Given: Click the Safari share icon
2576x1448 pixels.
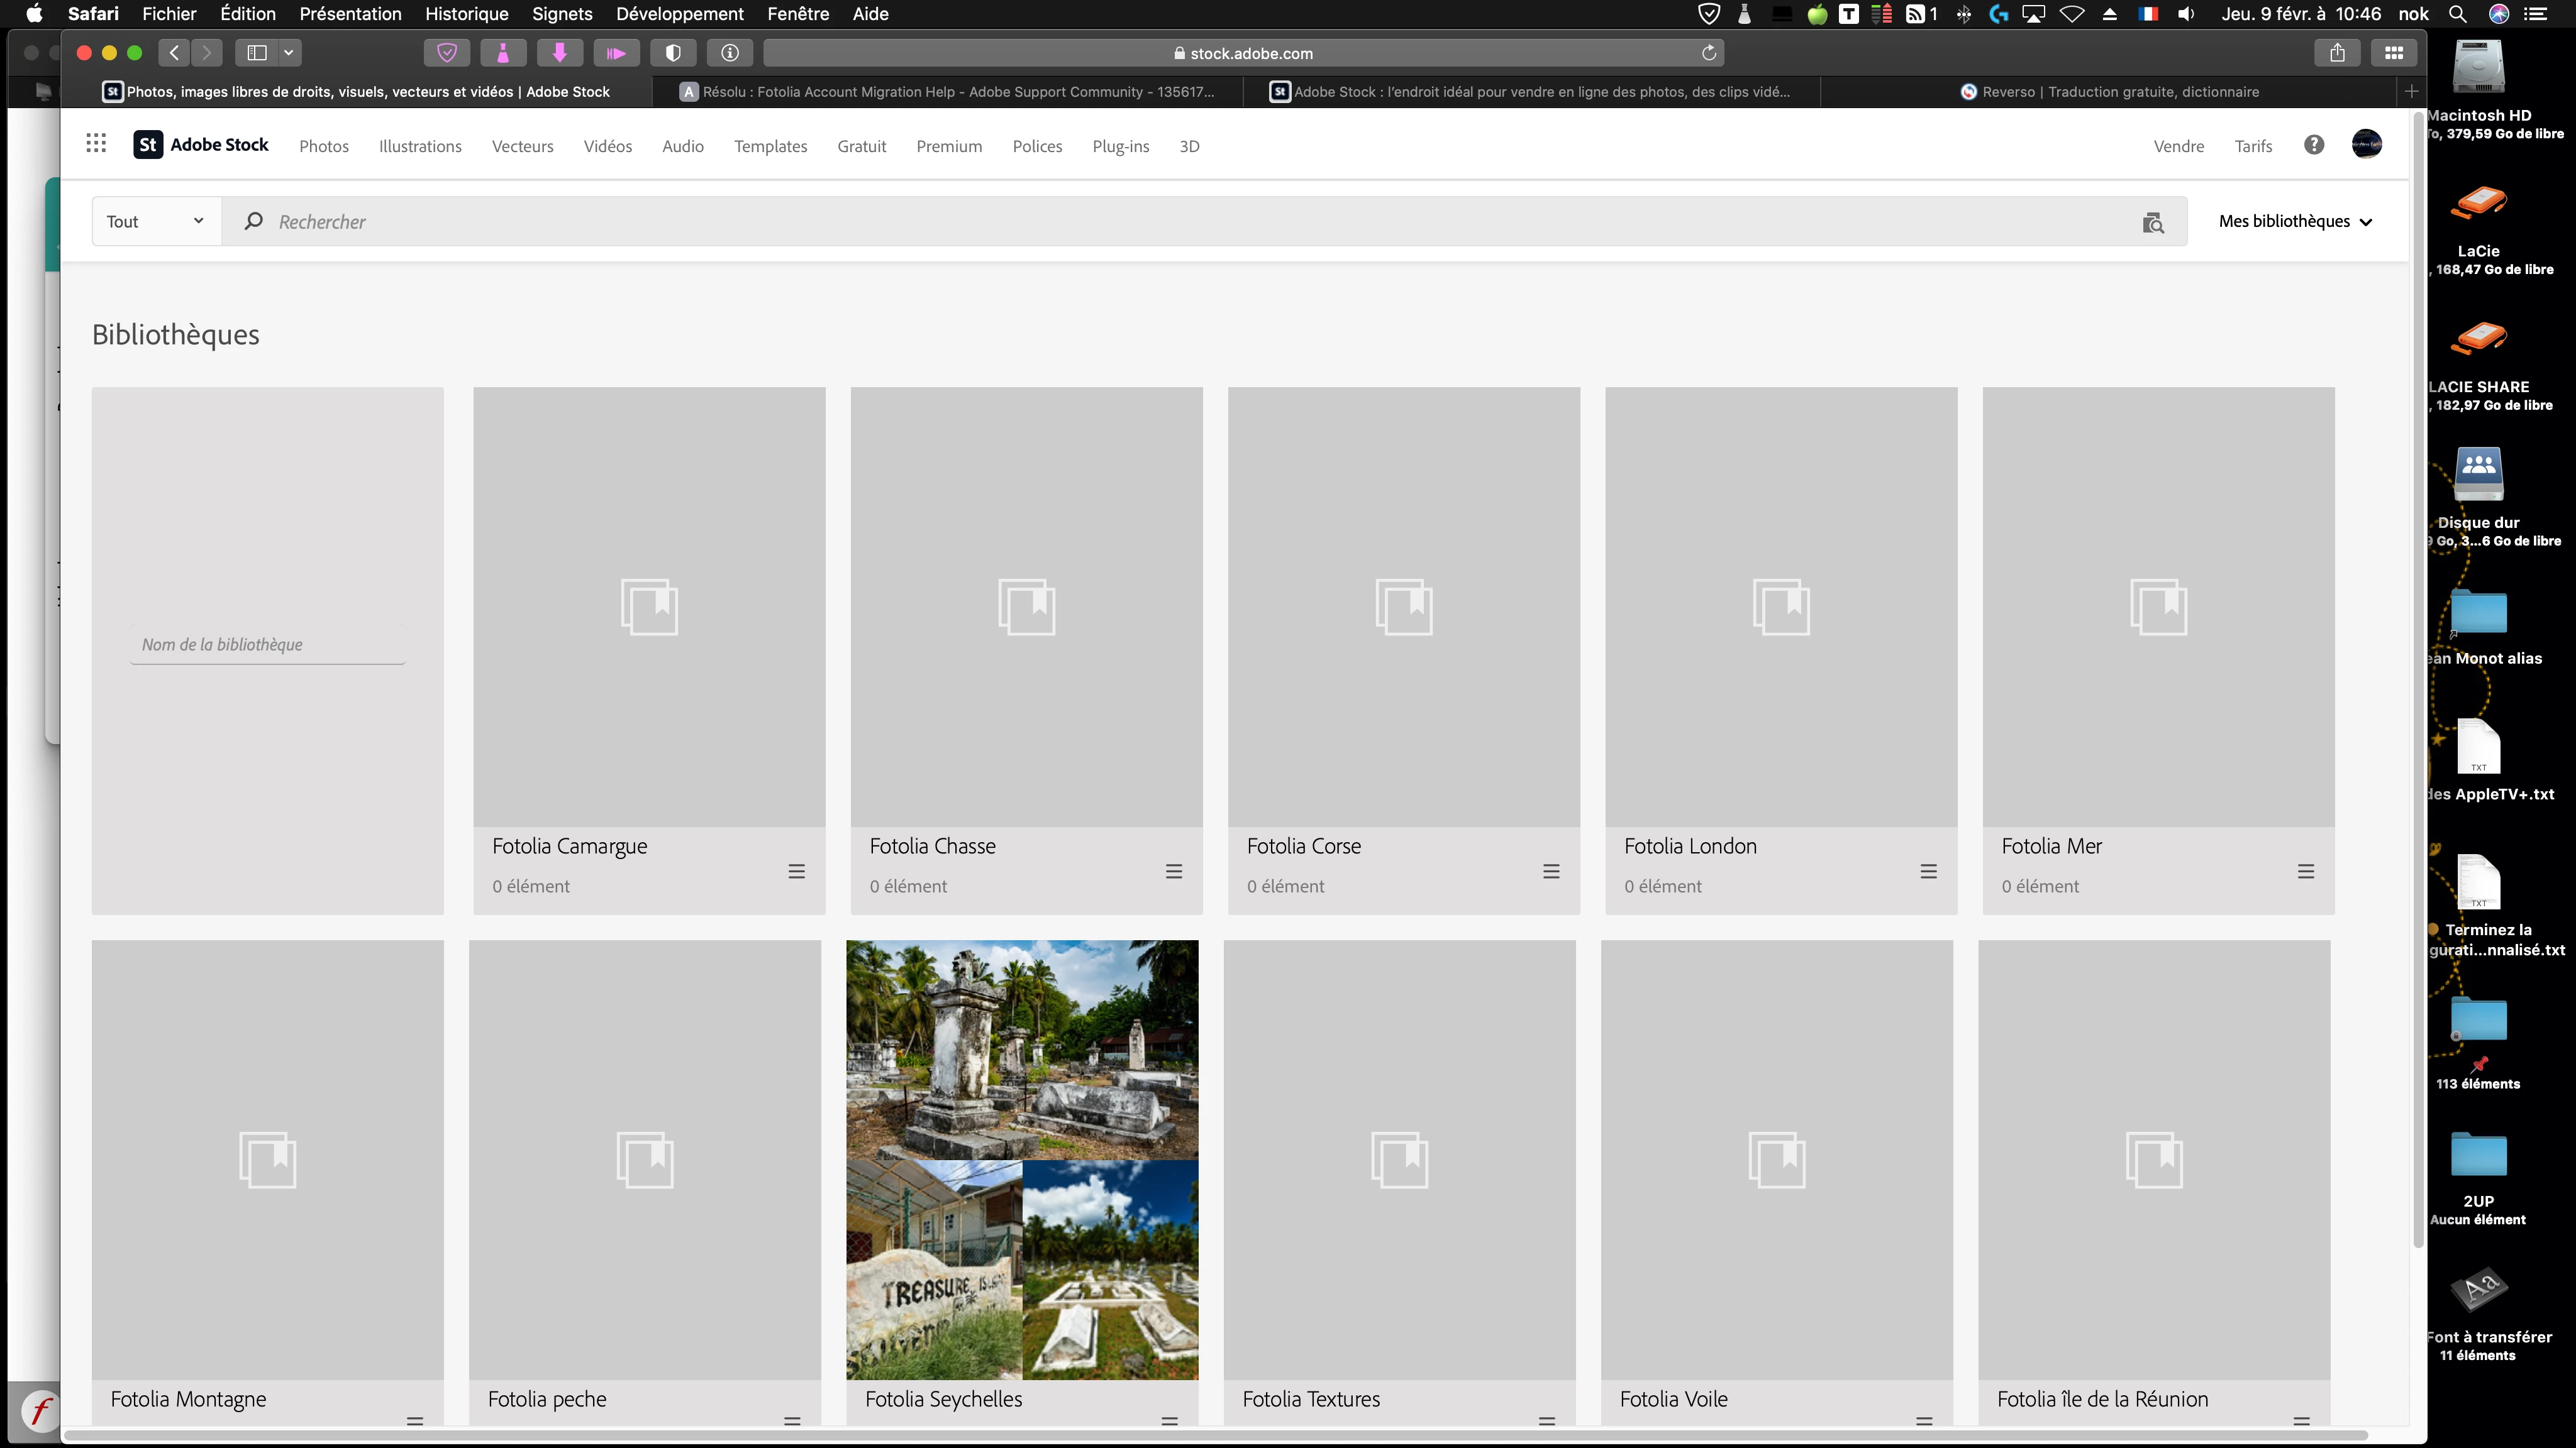Looking at the screenshot, I should [x=2337, y=53].
